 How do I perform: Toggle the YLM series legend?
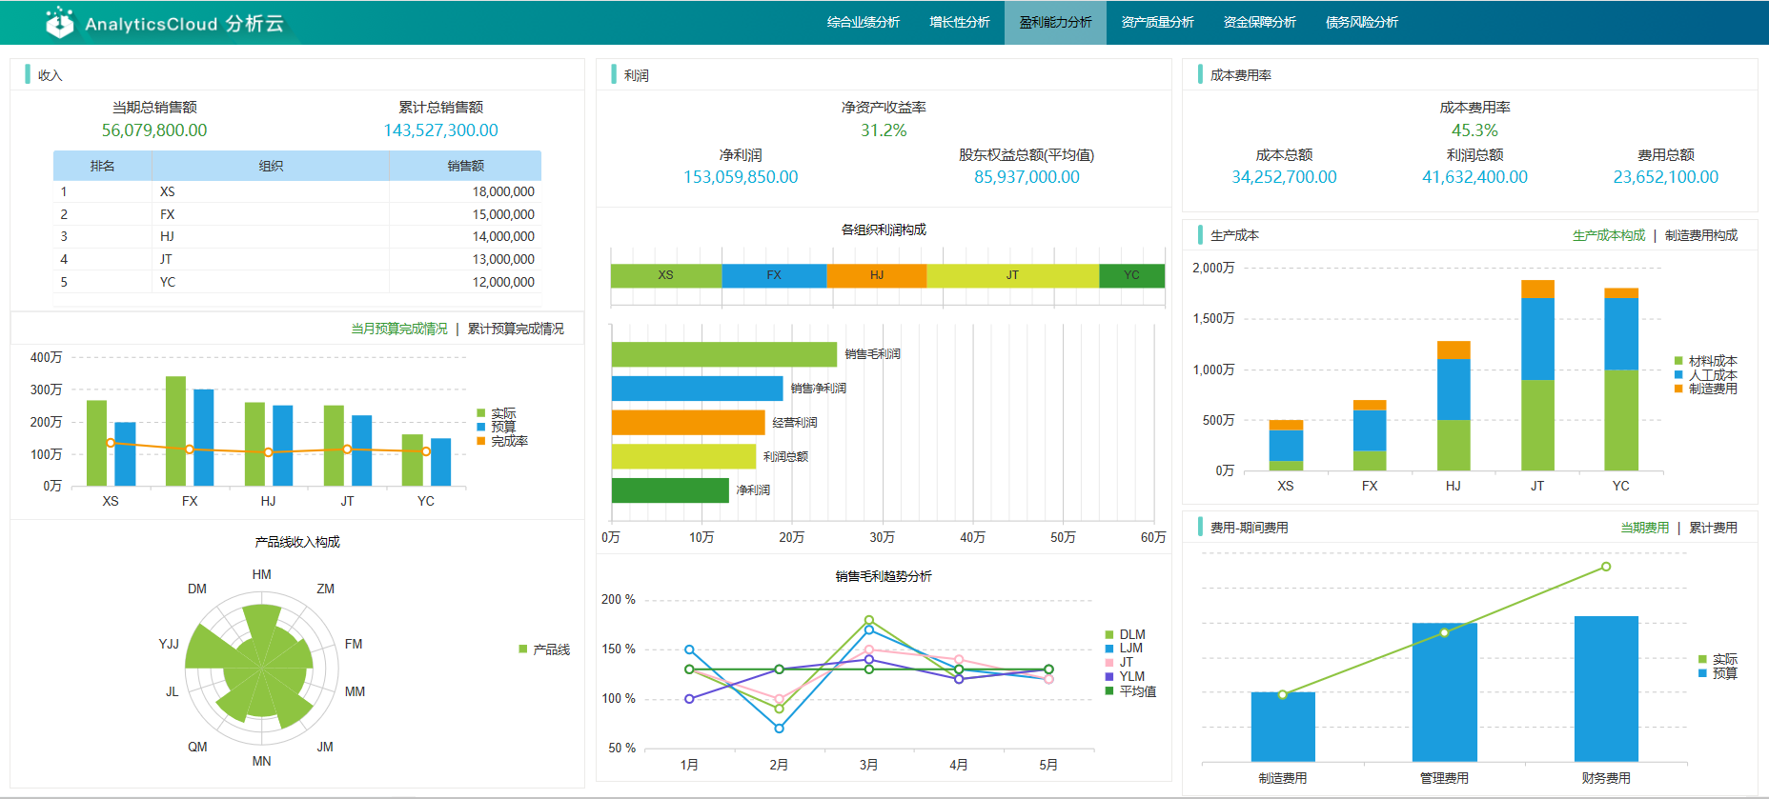pyautogui.click(x=1125, y=676)
